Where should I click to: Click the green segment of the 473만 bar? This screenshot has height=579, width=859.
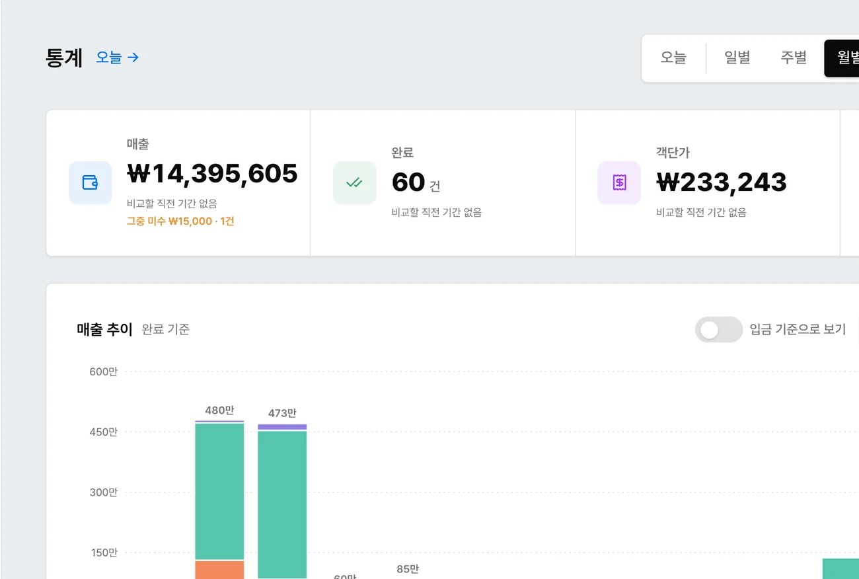pyautogui.click(x=282, y=504)
